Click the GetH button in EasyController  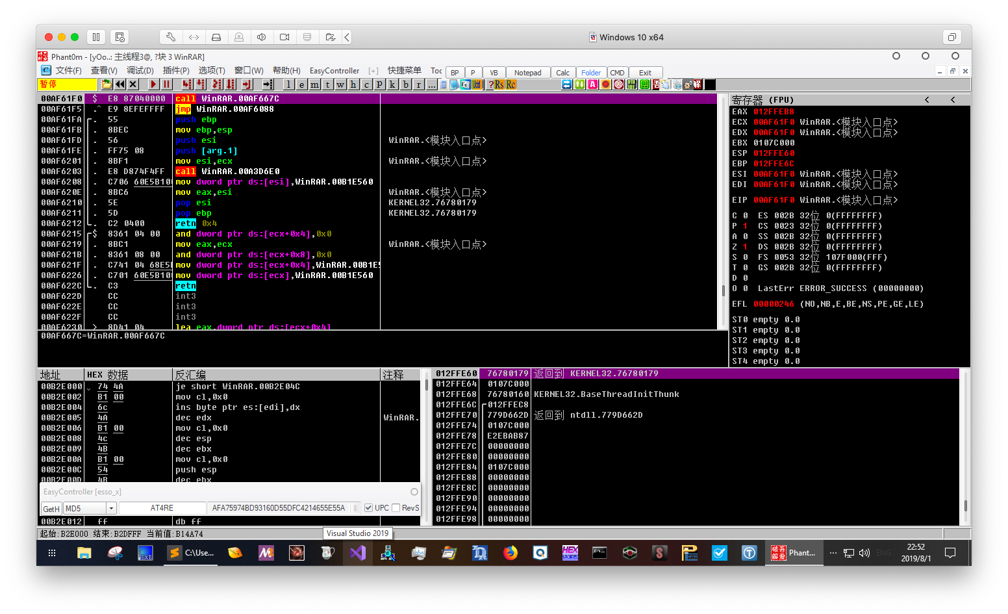pyautogui.click(x=51, y=509)
